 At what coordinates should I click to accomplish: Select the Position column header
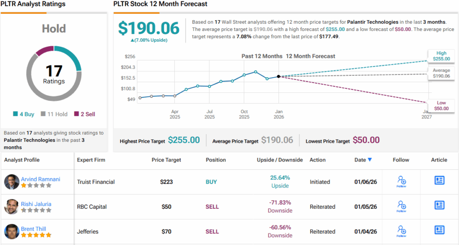[x=216, y=160]
